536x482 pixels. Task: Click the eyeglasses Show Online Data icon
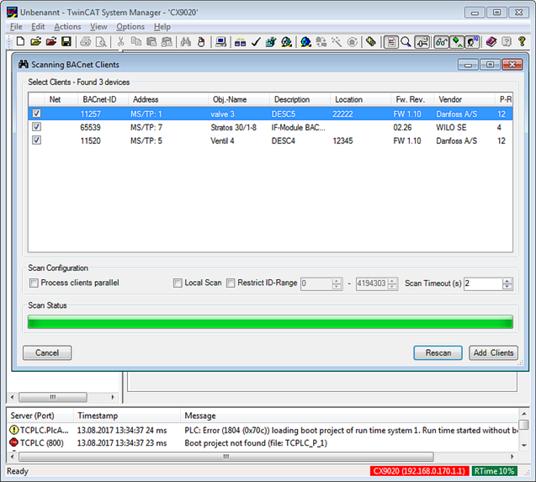(x=441, y=42)
